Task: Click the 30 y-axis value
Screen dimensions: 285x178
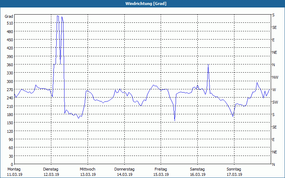Action: pos(11,156)
